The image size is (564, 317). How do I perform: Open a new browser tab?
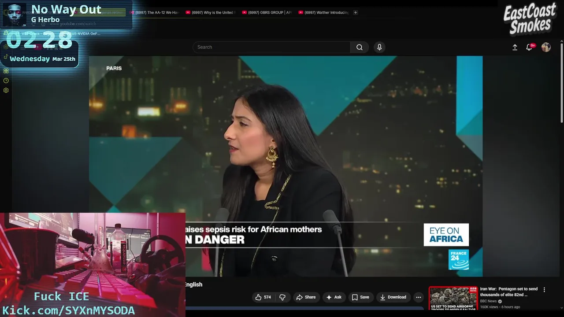tap(356, 12)
